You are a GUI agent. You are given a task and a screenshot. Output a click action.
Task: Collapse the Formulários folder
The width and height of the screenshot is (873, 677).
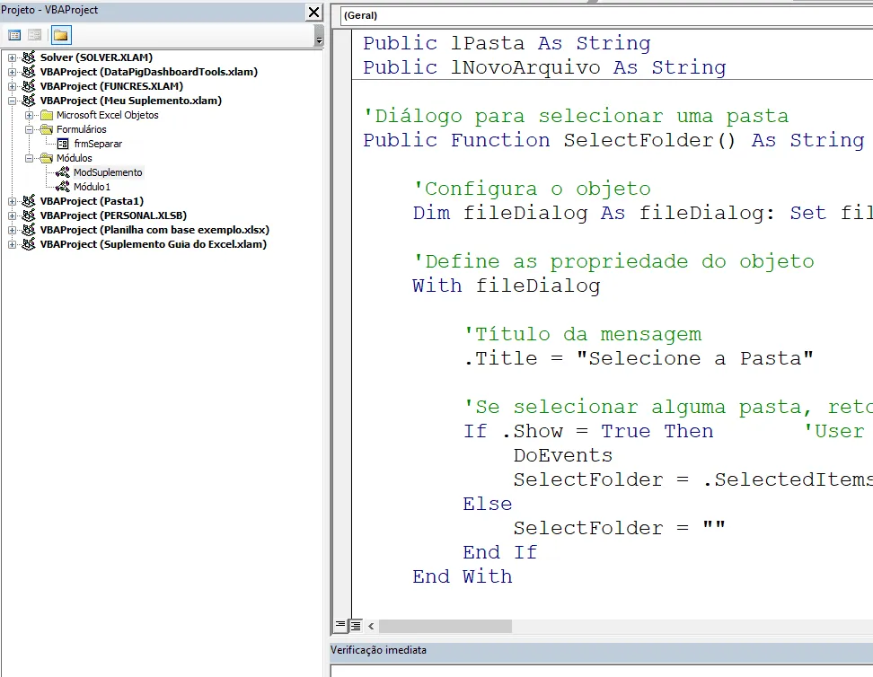coord(29,129)
